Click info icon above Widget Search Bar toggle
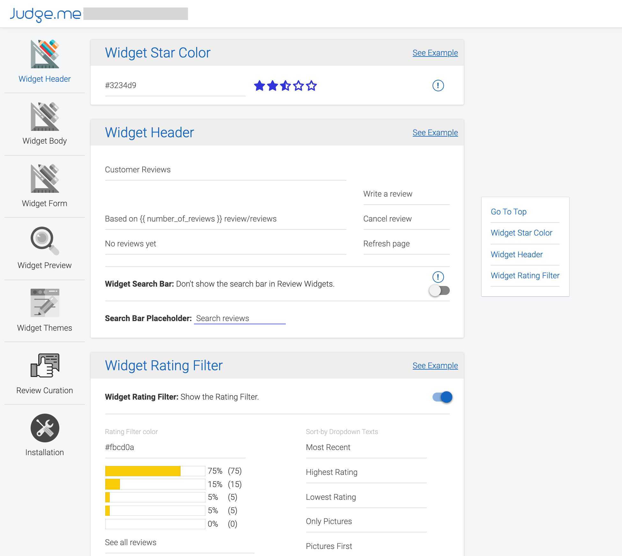622x556 pixels. tap(438, 277)
